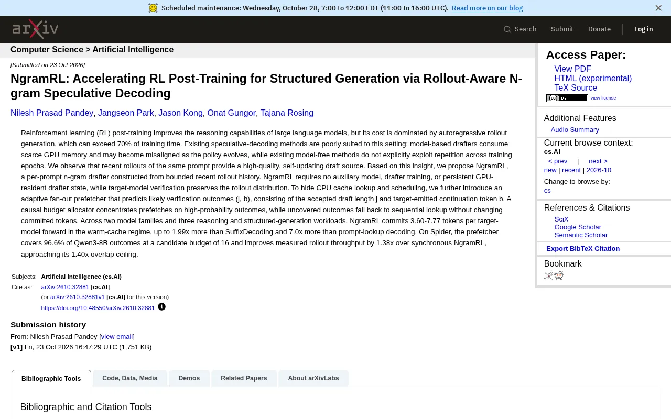Open author Tajana Rosing's page
Image resolution: width=671 pixels, height=419 pixels.
[287, 113]
